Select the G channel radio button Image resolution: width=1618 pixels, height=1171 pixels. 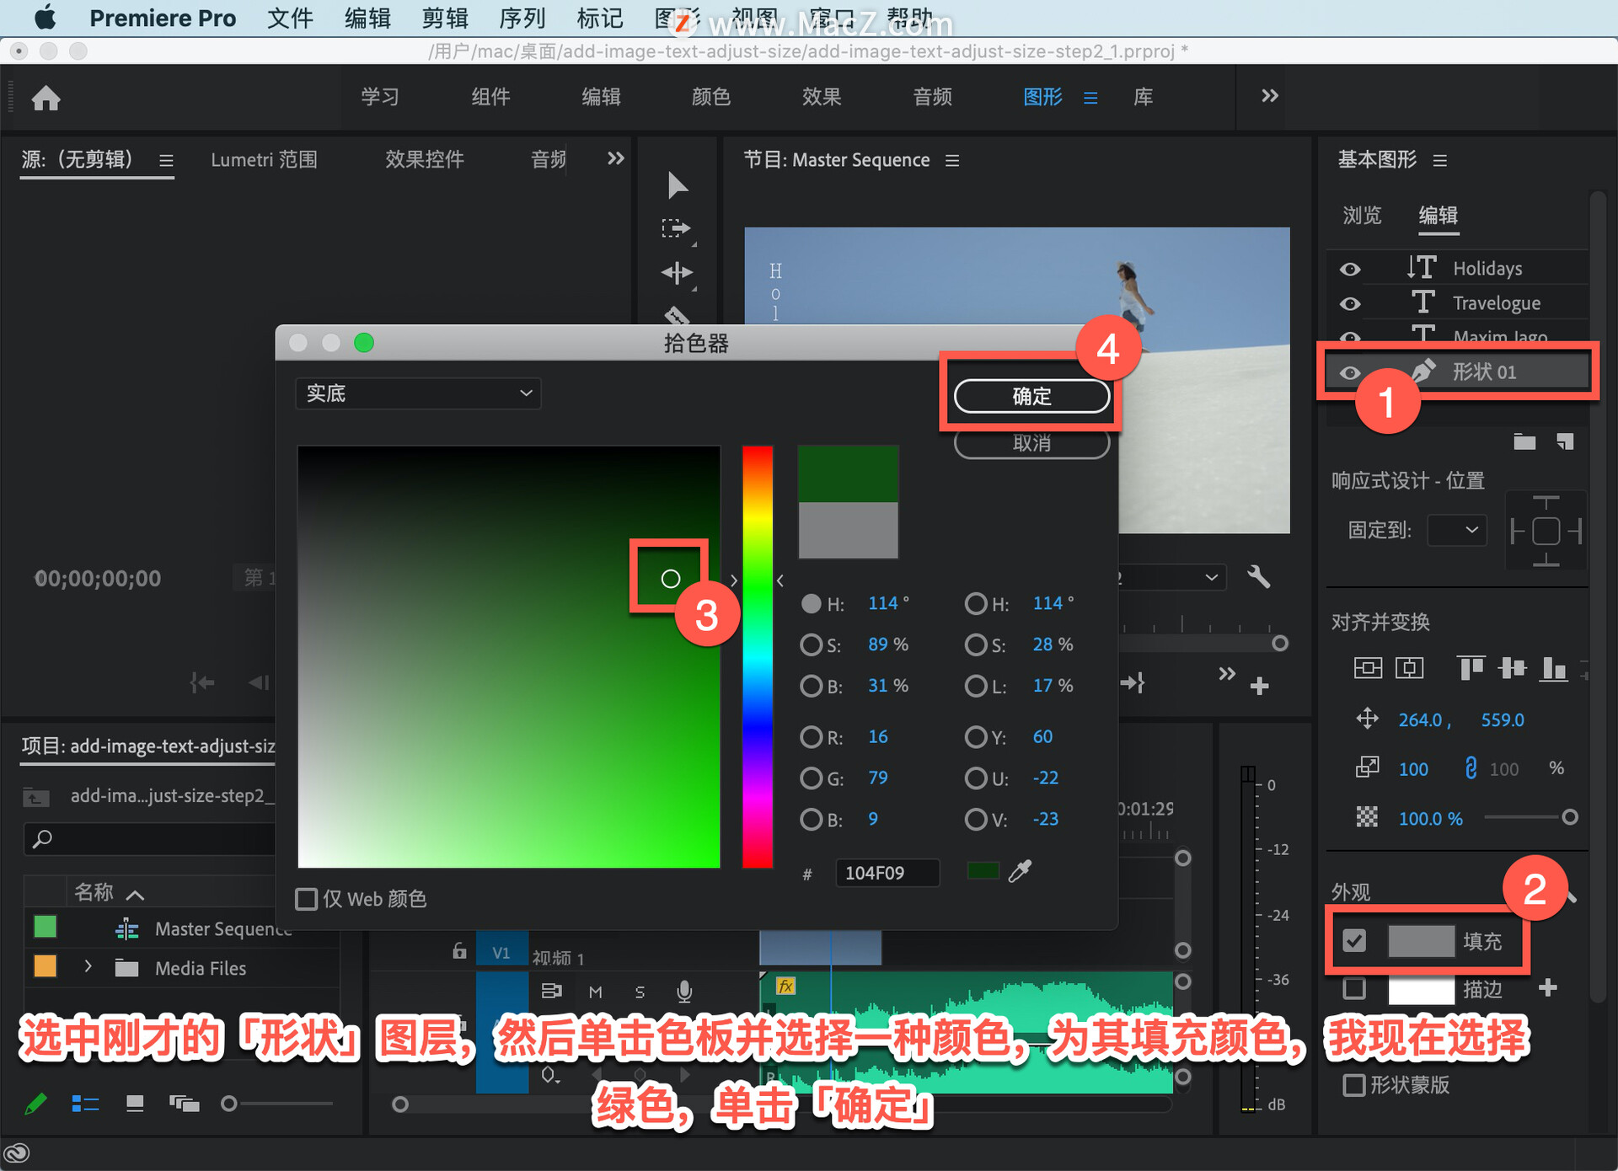click(811, 778)
